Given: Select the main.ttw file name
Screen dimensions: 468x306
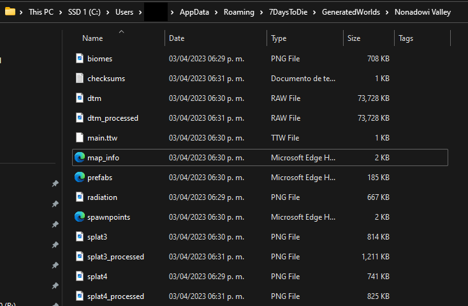Looking at the screenshot, I should 102,138.
